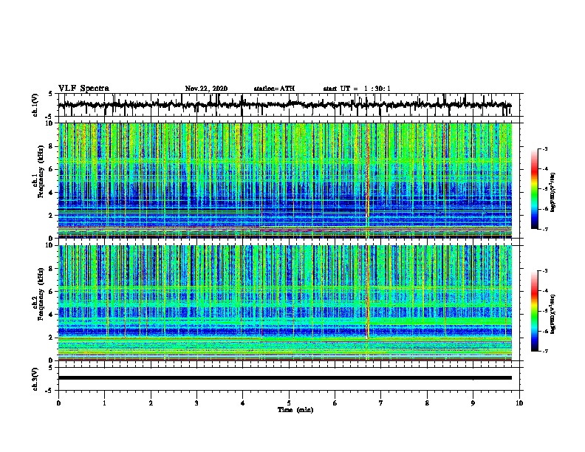Click the "6" frequency tick of ch.2 spectrogram

click(51, 292)
